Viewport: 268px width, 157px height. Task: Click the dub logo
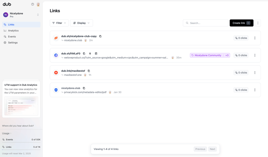pos(7,4)
